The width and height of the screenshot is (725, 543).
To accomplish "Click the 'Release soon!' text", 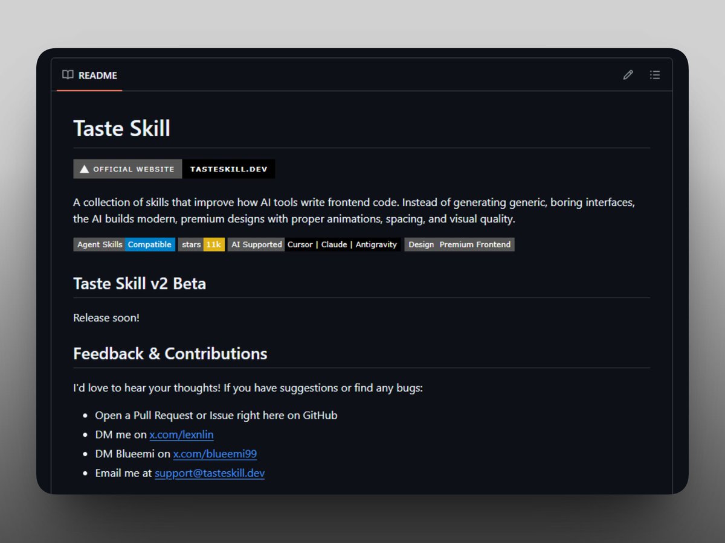I will pos(106,317).
